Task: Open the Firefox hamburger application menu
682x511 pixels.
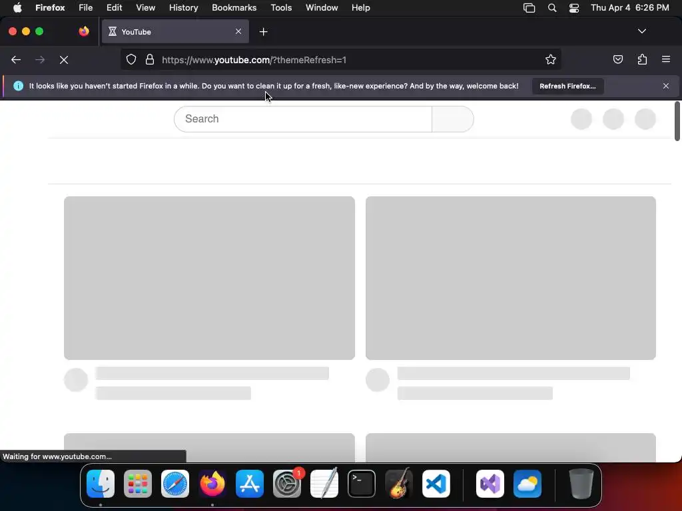Action: [666, 59]
